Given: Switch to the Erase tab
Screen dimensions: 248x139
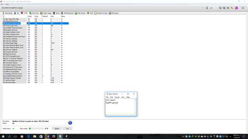Looking at the screenshot, I should (x=56, y=13).
